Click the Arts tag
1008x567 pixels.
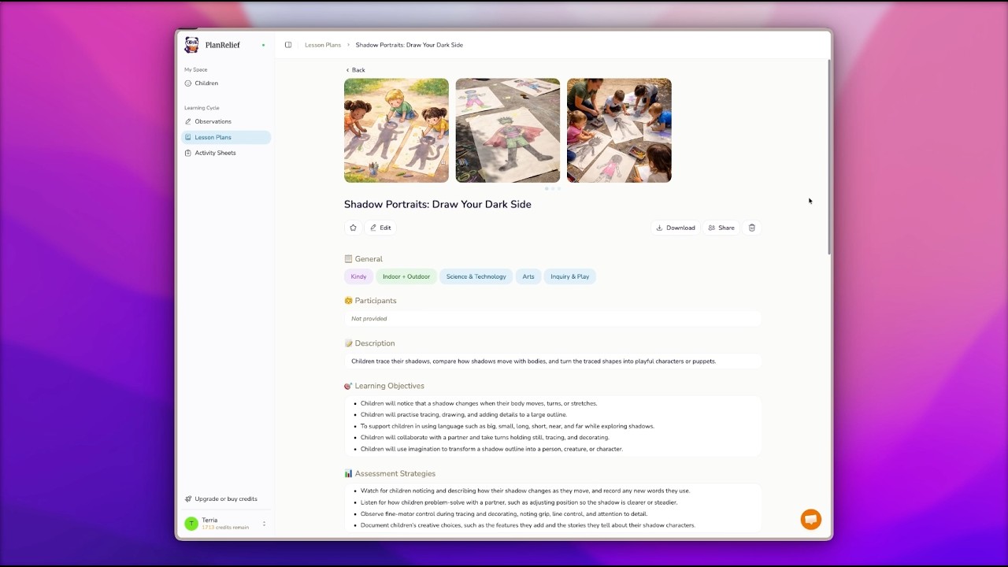(x=528, y=276)
